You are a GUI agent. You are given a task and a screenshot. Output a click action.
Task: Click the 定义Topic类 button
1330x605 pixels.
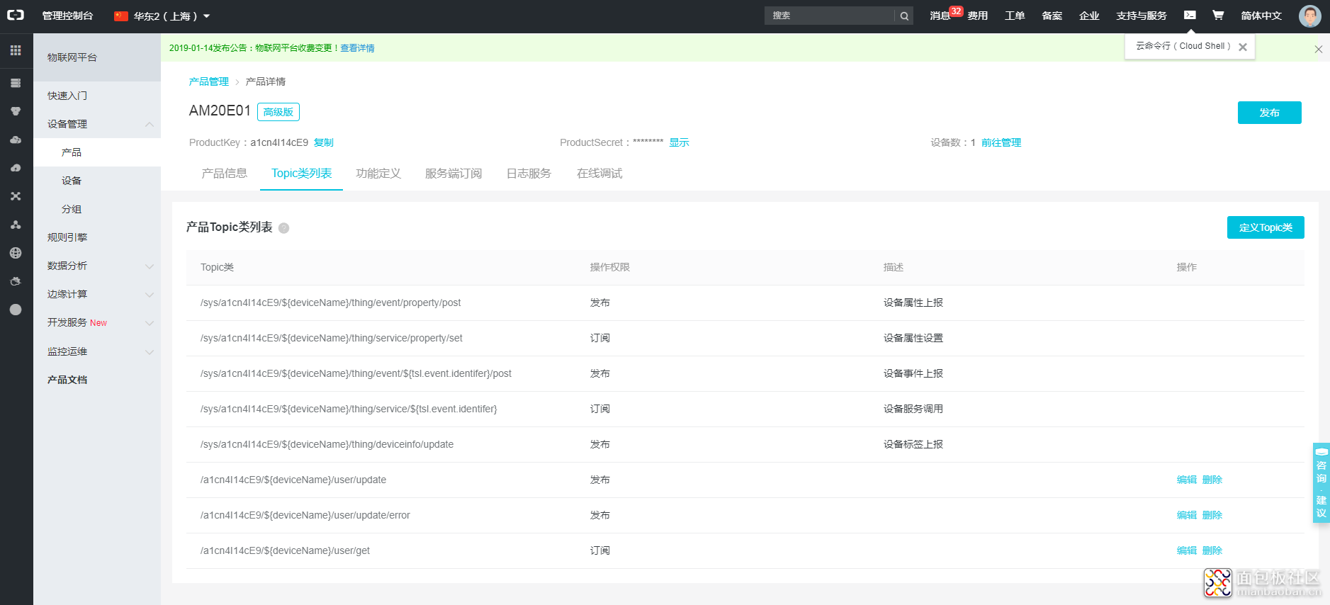(1266, 227)
